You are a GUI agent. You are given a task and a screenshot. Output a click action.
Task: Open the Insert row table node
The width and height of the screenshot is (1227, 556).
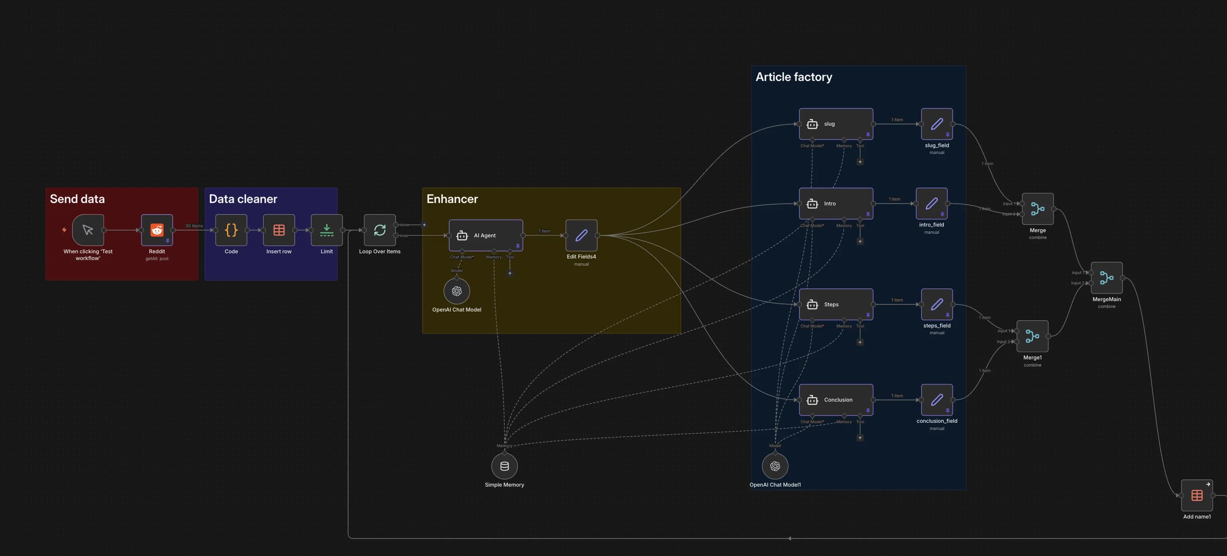click(x=279, y=230)
